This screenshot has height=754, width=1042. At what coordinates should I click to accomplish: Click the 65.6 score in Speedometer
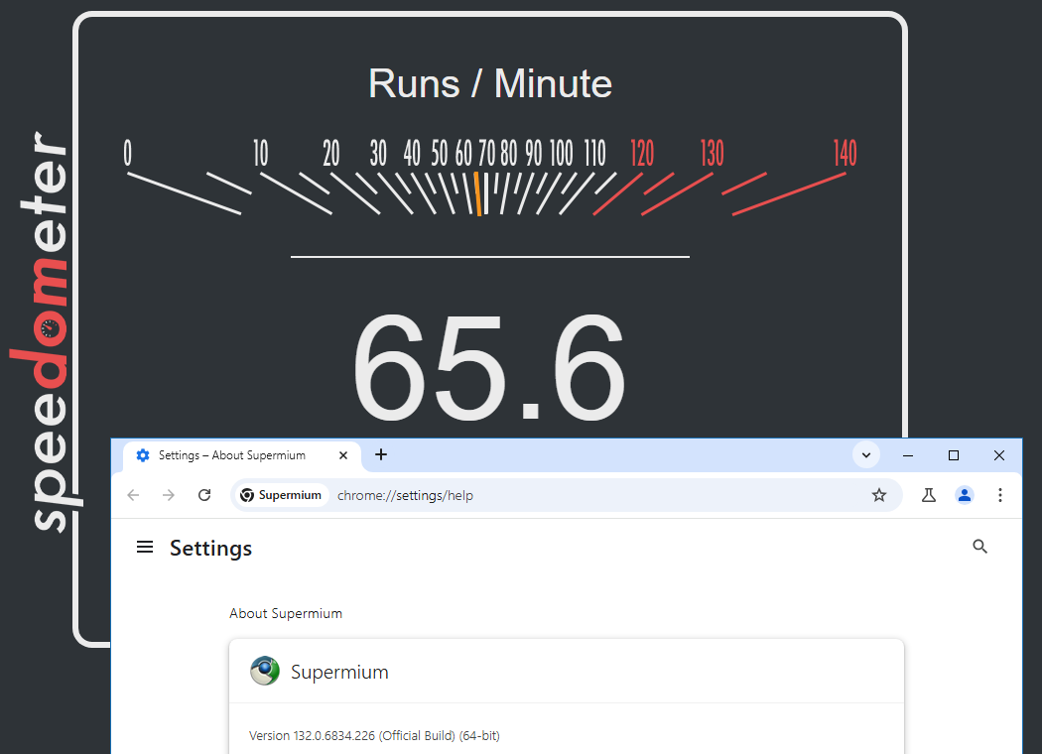pyautogui.click(x=489, y=367)
